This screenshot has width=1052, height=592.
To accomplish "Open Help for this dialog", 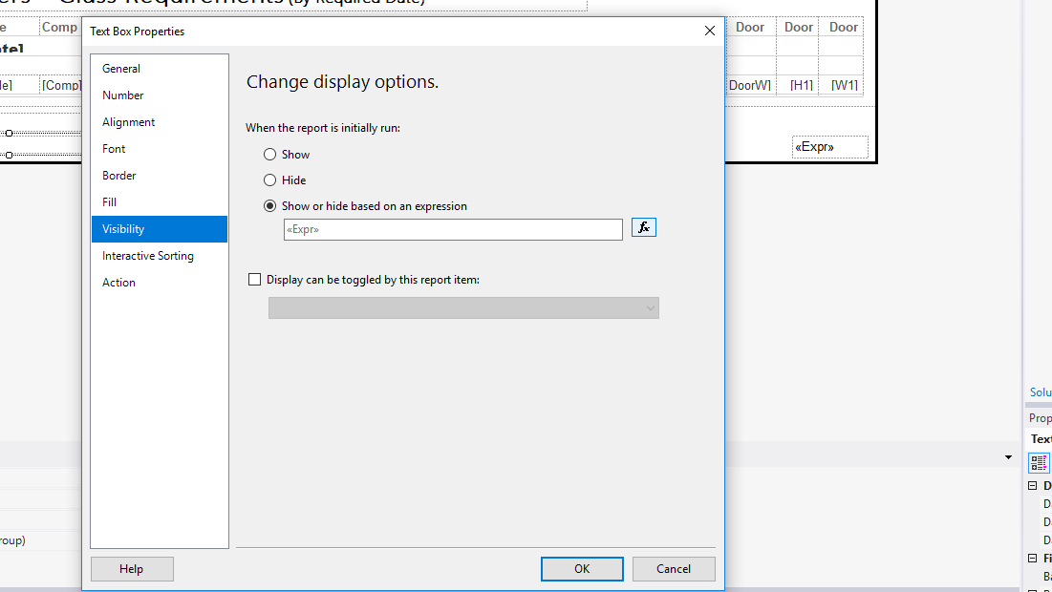I will 132,569.
